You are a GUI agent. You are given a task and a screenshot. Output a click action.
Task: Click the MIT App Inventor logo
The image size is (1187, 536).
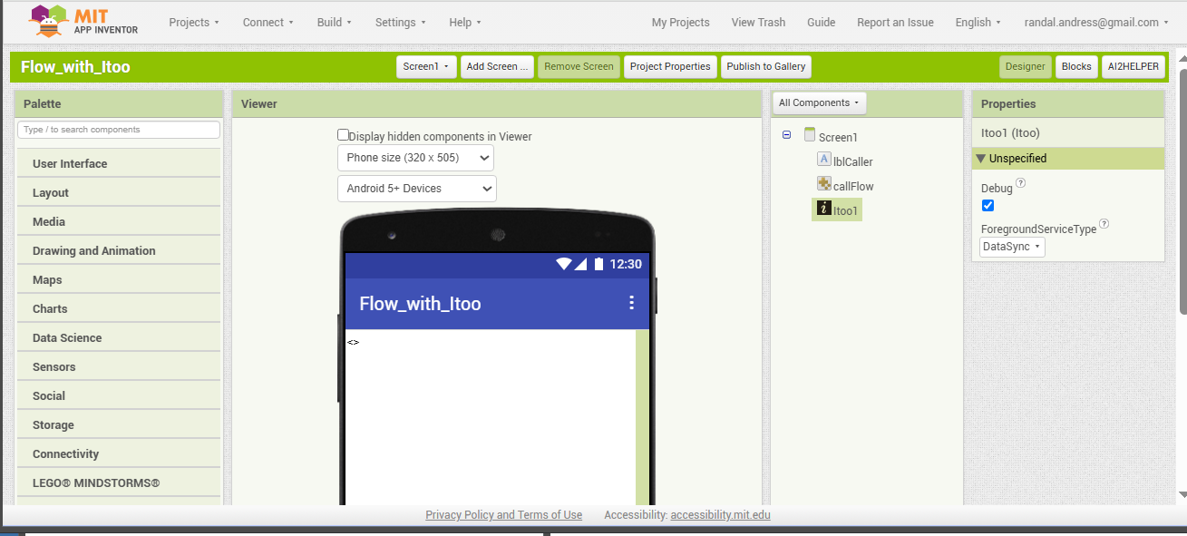point(83,22)
